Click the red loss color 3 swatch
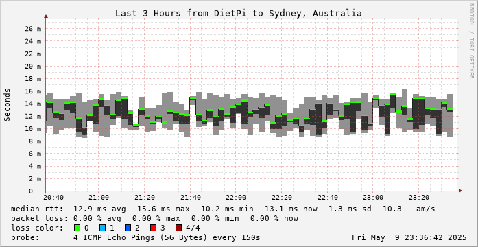Image resolution: width=478 pixels, height=247 pixels. click(x=154, y=228)
